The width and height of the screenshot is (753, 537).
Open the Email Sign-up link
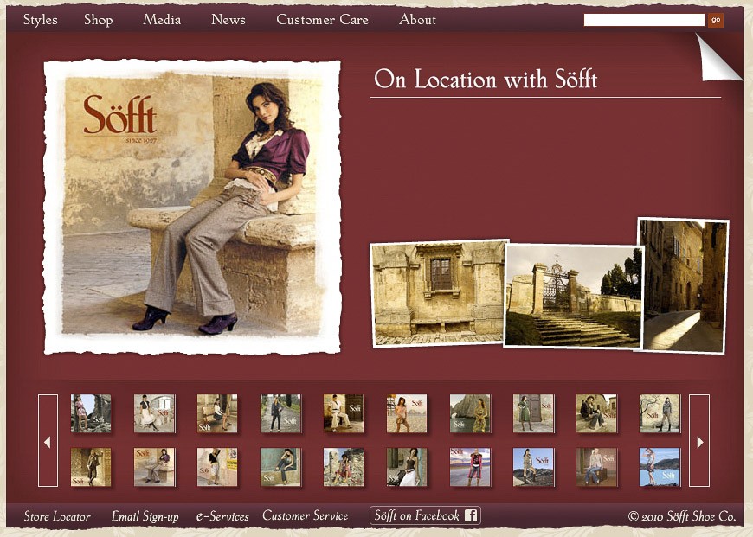145,516
